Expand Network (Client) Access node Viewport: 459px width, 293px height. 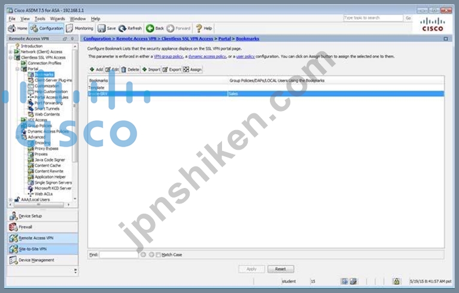11,52
